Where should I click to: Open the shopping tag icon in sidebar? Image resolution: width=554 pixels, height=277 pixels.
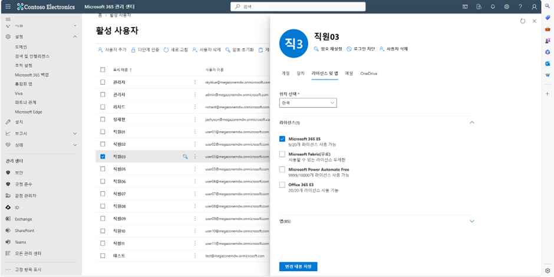(548, 18)
